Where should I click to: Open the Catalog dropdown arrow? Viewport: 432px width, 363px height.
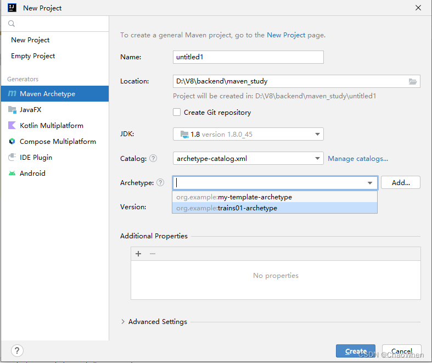pos(317,159)
